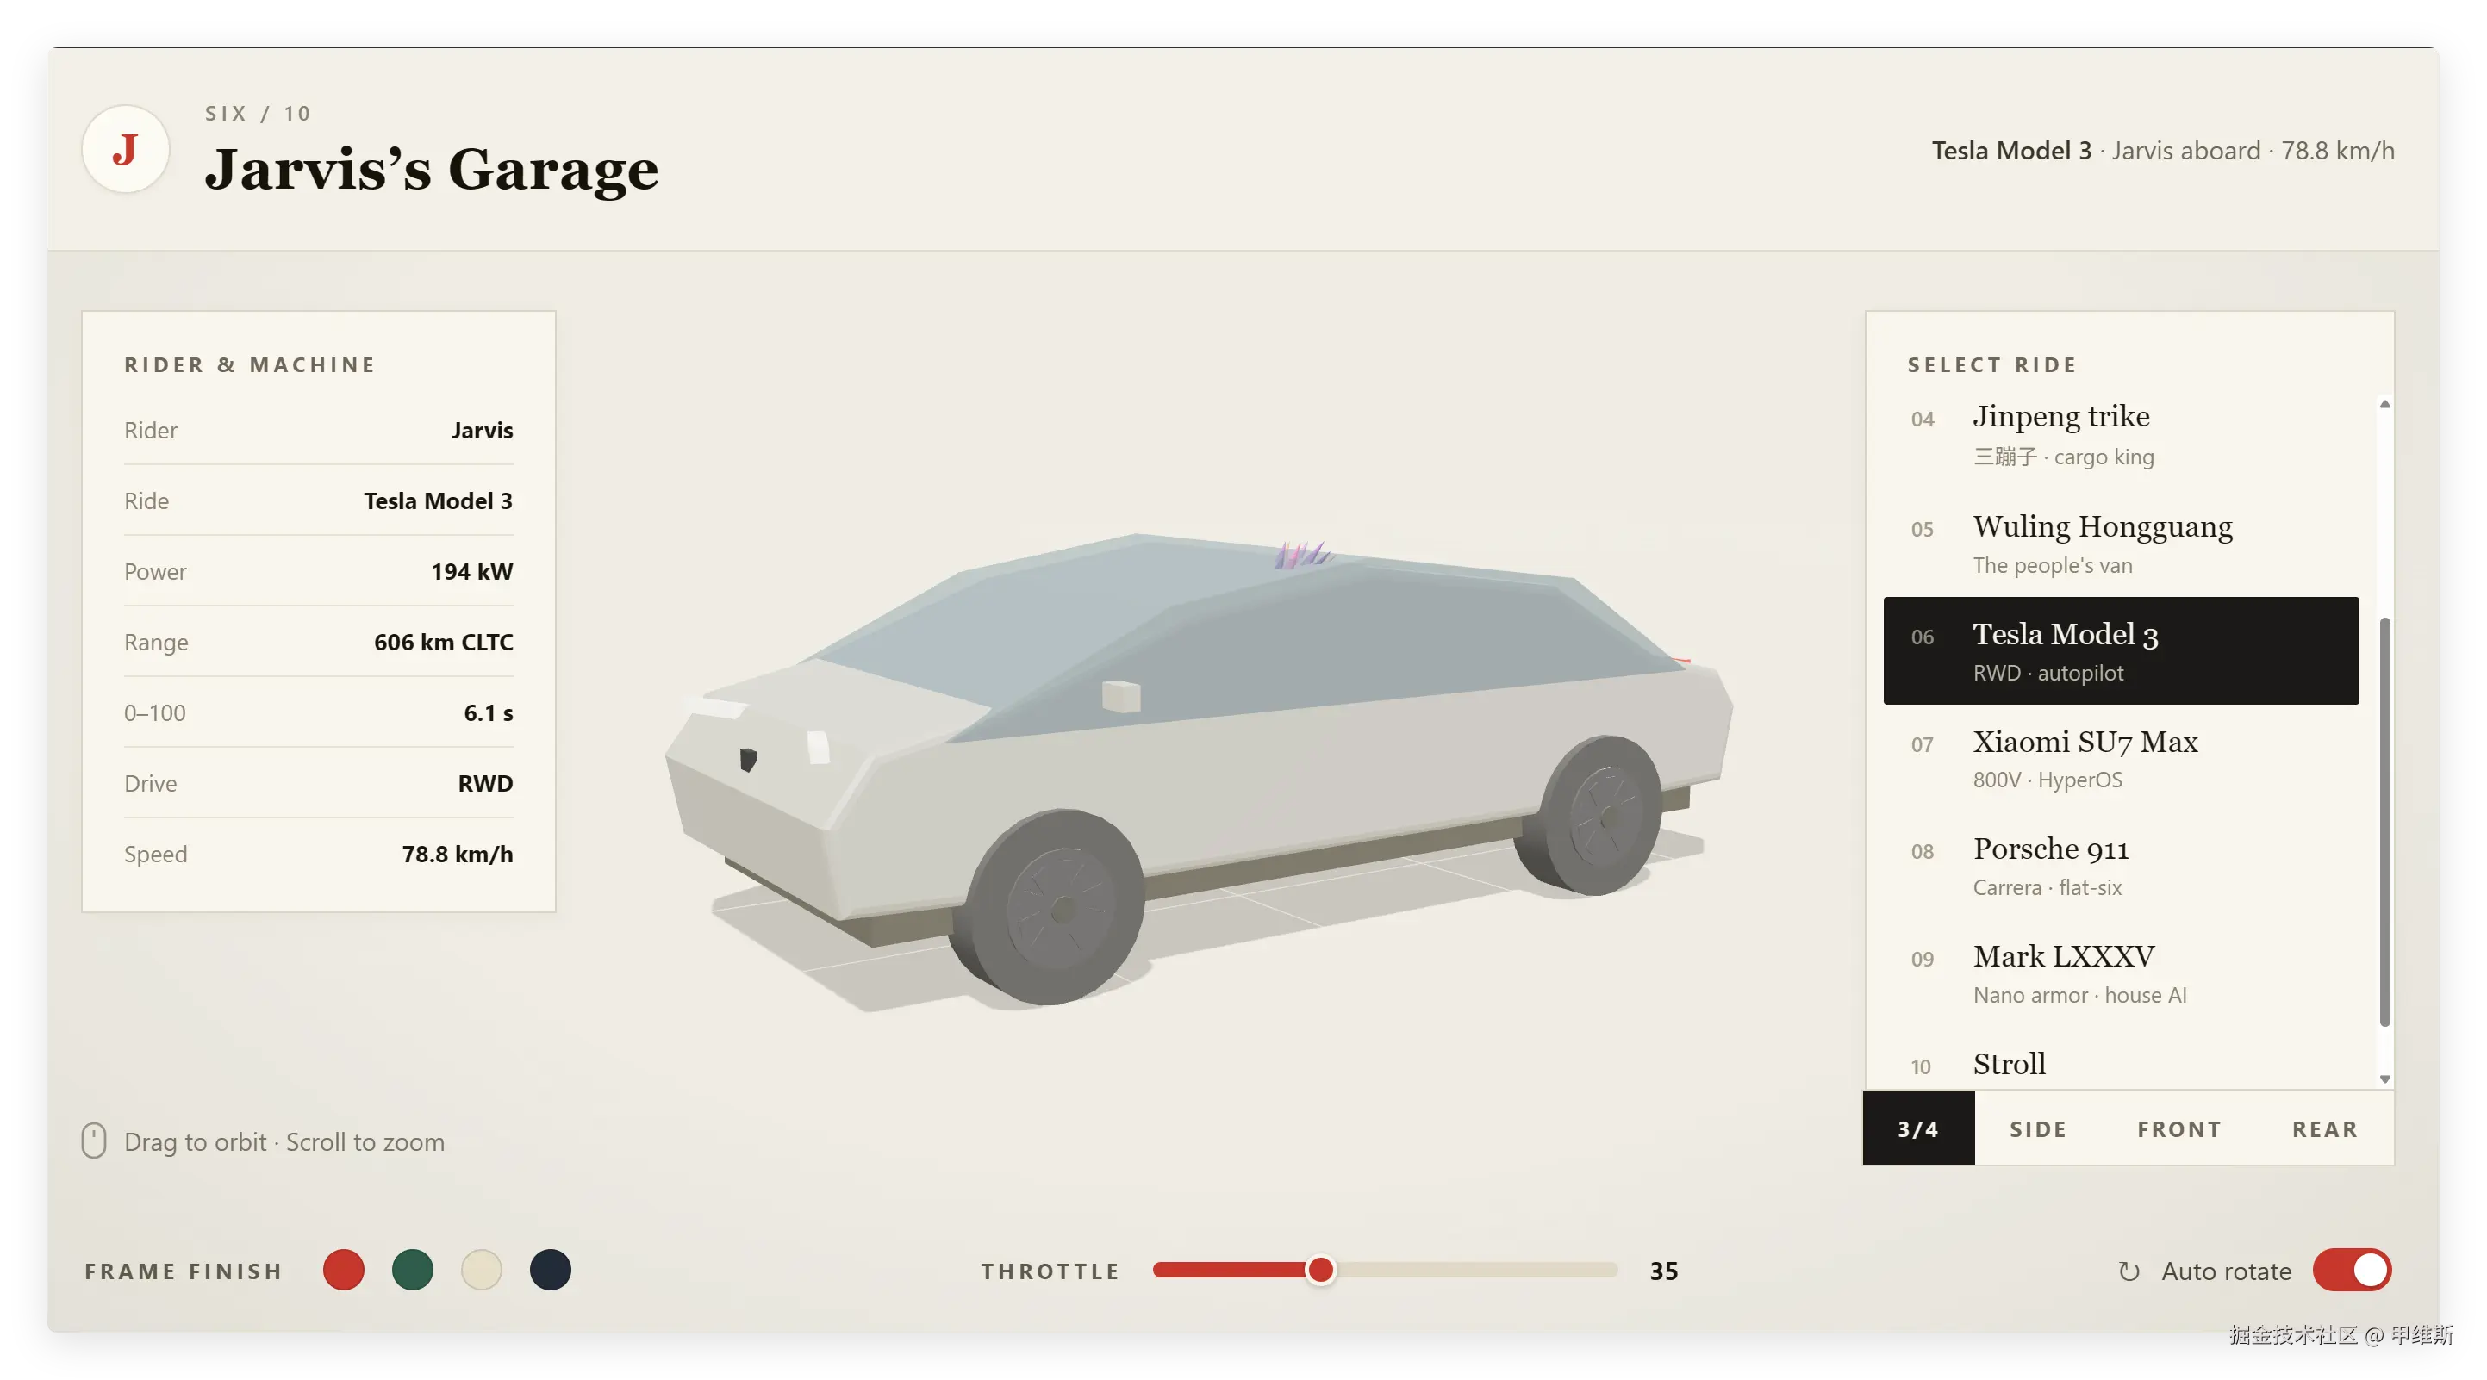
Task: Click the Drag to orbit · Scroll to zoom hint
Action: [285, 1141]
